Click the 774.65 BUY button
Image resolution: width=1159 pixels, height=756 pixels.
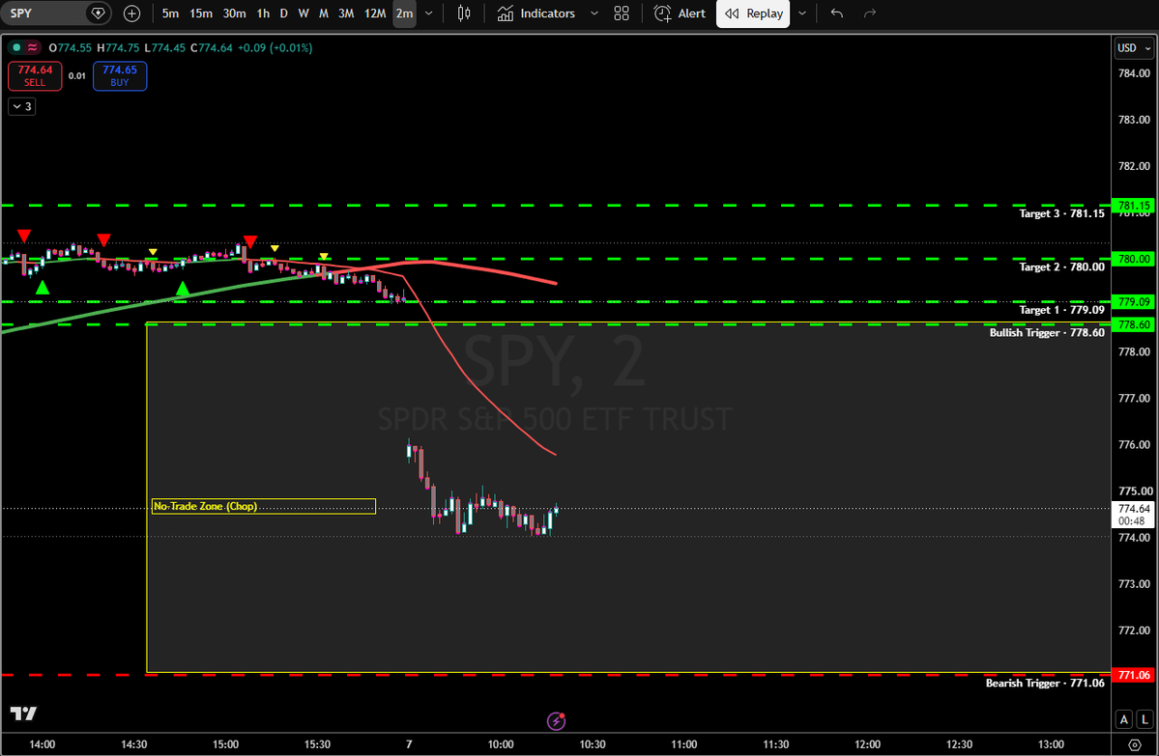click(x=120, y=76)
